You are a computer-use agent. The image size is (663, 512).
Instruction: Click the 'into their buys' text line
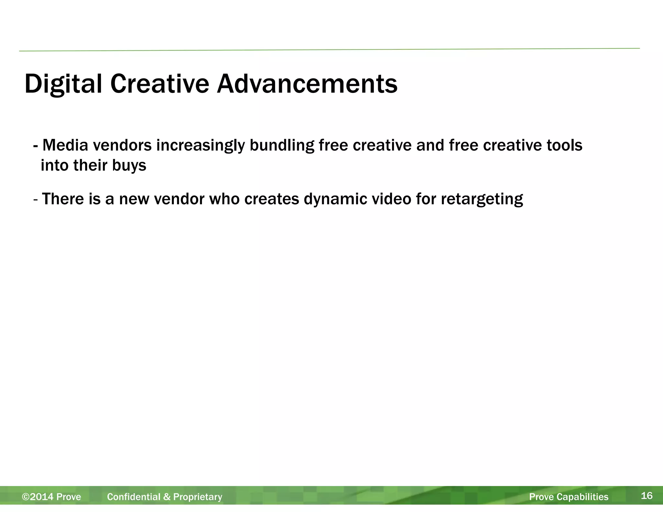(x=94, y=166)
